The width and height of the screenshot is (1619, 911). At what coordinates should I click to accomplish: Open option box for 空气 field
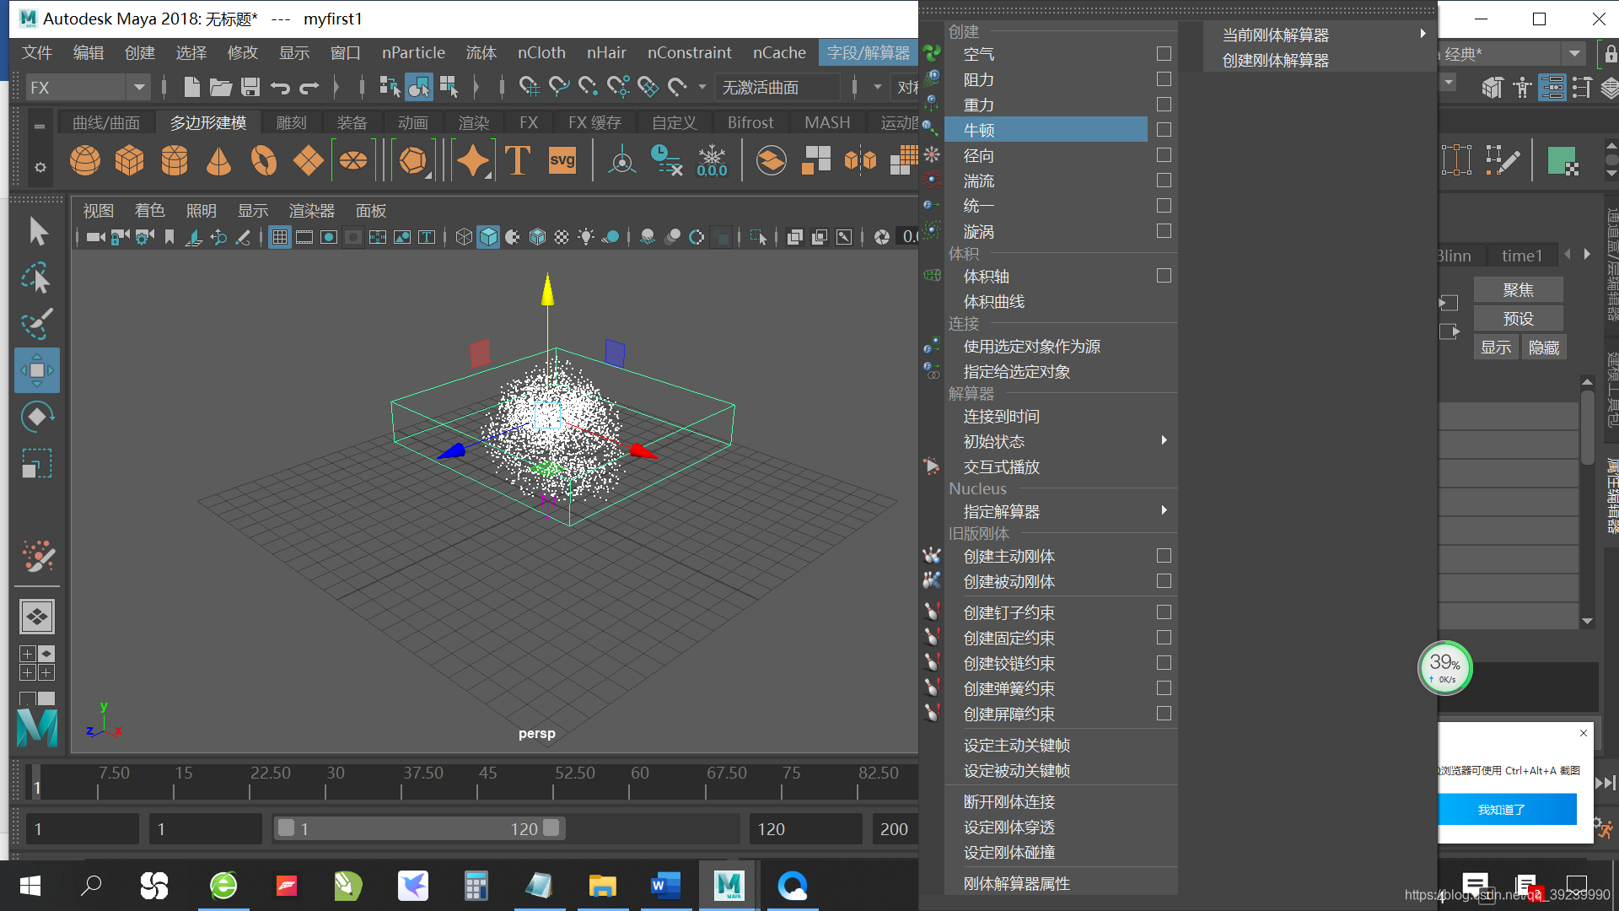(1164, 54)
